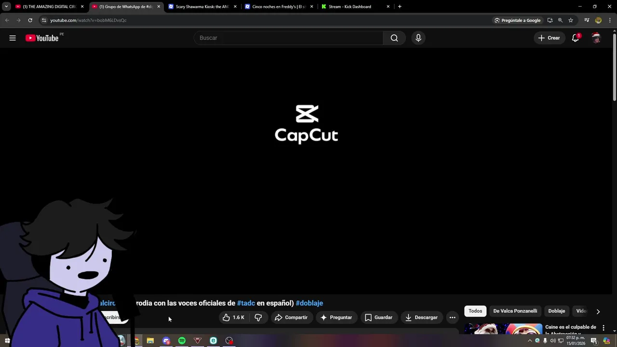Open the zoom magnifier icon in address bar
The width and height of the screenshot is (617, 347).
click(560, 20)
